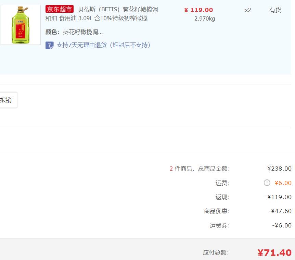Click the ¥238.00 total goods amount
Image resolution: width=295 pixels, height=260 pixels.
pos(279,169)
